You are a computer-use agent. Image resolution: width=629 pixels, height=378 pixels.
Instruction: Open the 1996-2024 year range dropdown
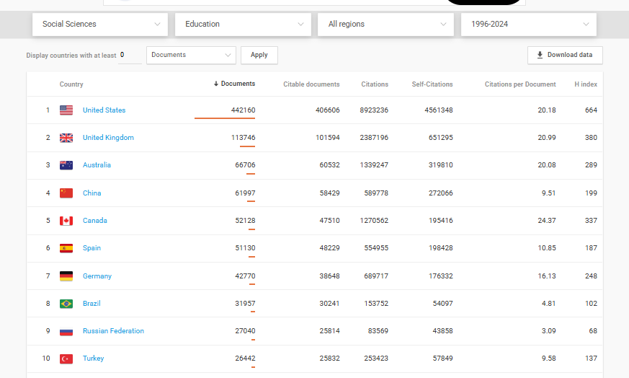529,24
